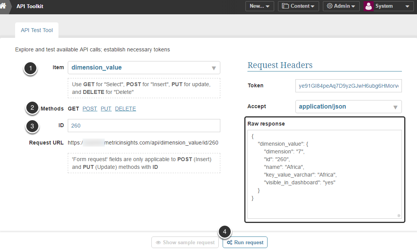Click the folder icon beside Content

[x=285, y=6]
